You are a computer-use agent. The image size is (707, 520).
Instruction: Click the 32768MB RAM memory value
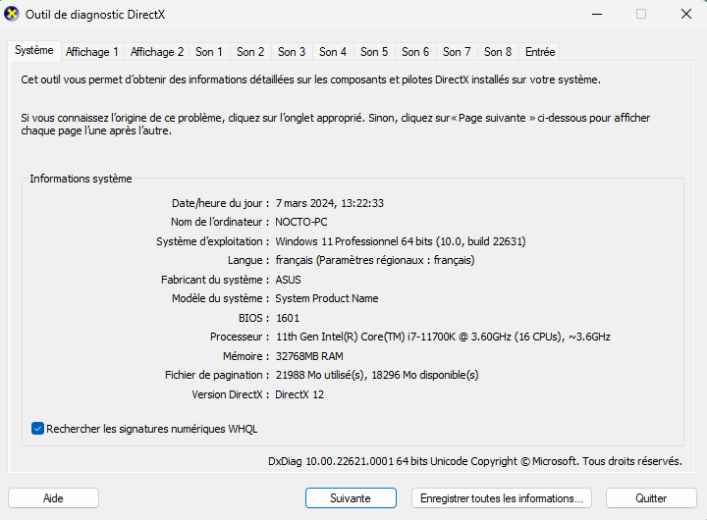(x=309, y=356)
